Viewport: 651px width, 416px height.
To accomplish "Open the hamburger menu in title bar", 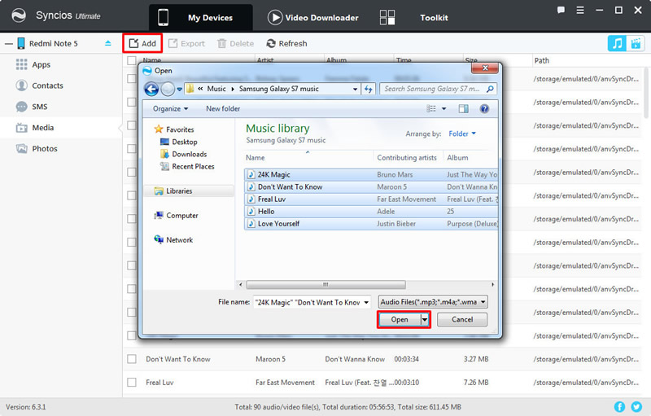I will [x=580, y=10].
